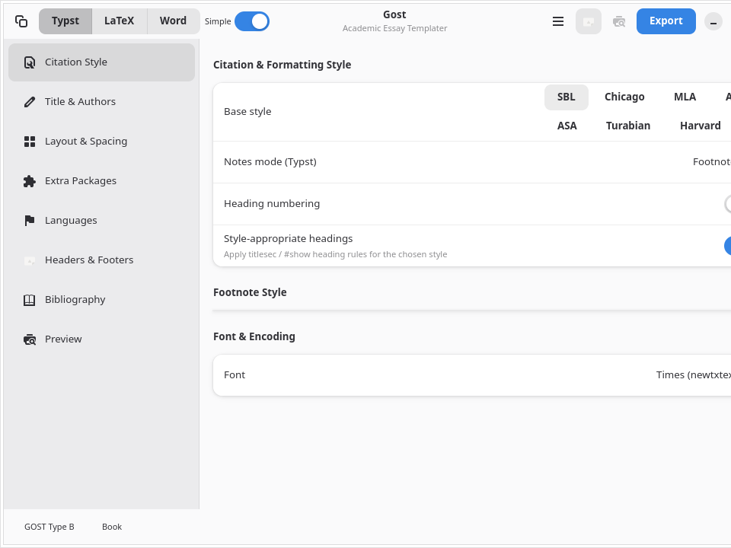This screenshot has height=548, width=731.
Task: Toggle the Heading numbering switch
Action: [728, 204]
